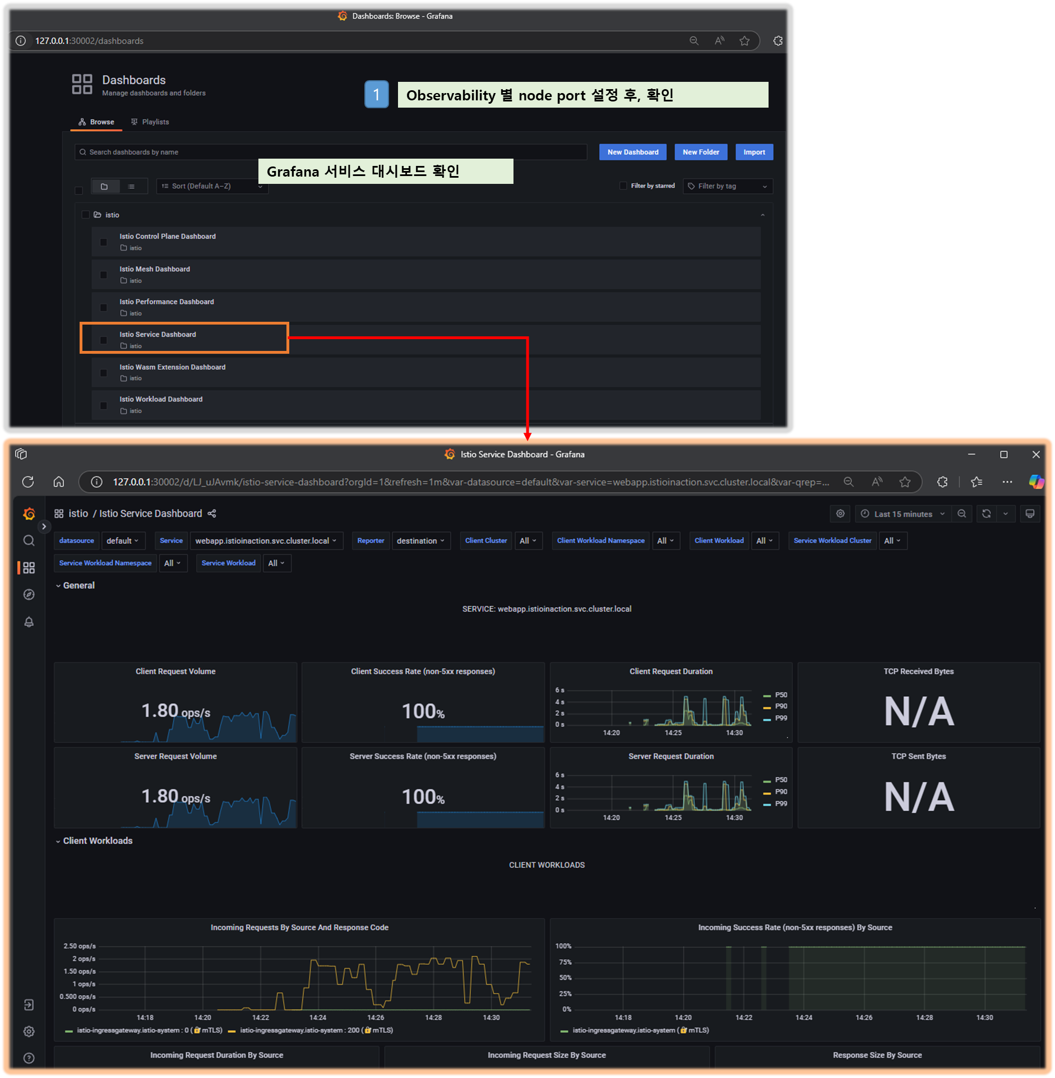Image resolution: width=1055 pixels, height=1078 pixels.
Task: Open the Client Cluster All dropdown
Action: (528, 540)
